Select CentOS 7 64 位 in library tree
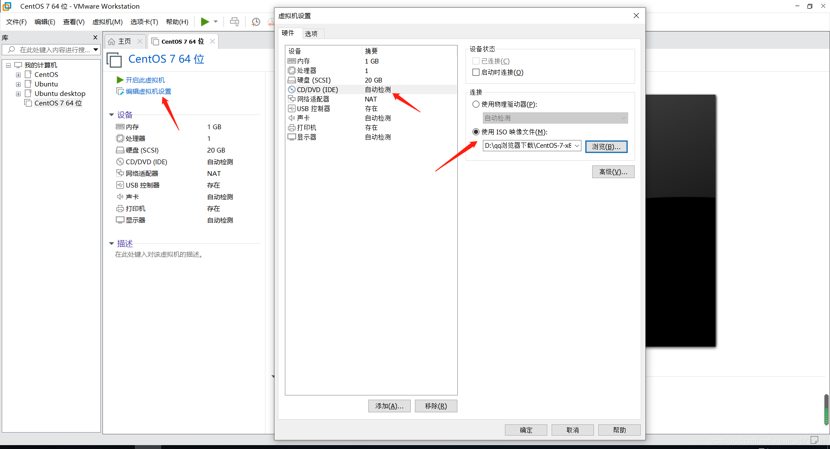Viewport: 830px width, 449px height. (x=58, y=103)
